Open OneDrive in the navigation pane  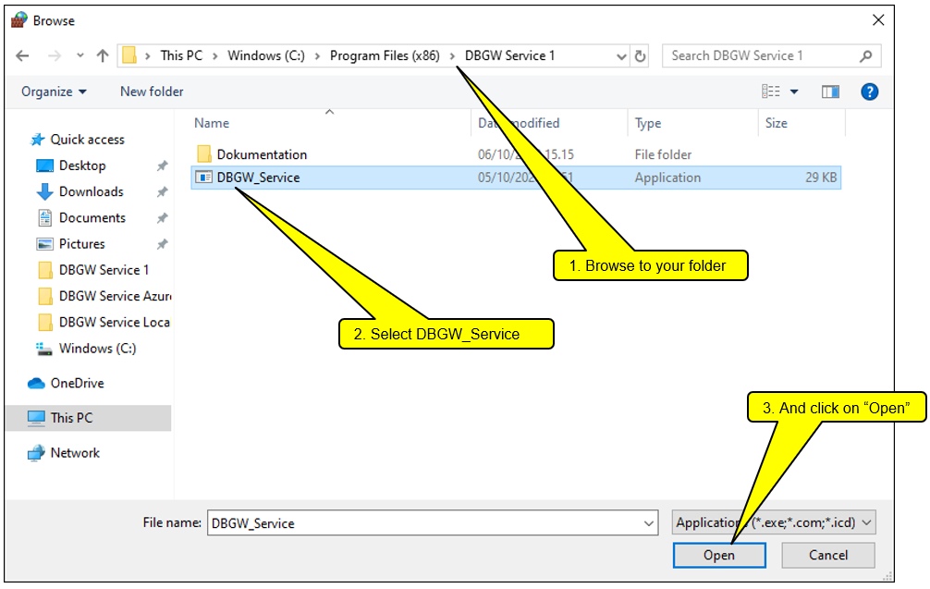coord(77,384)
